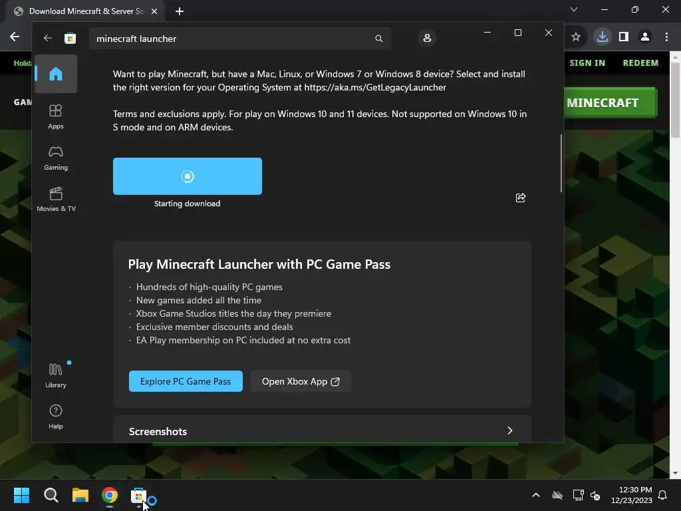Click the Chrome page scrollbar thumb
The image size is (681, 511).
[675, 100]
